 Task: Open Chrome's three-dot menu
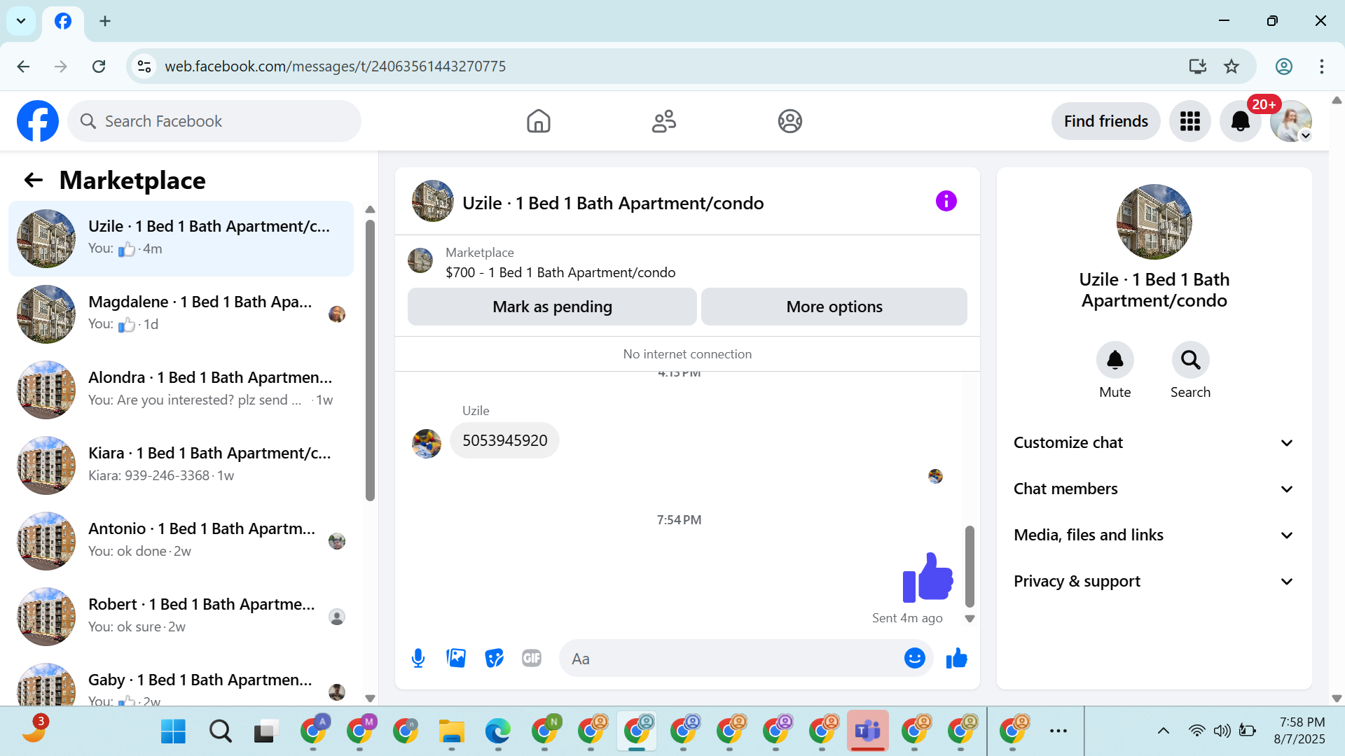(1321, 66)
